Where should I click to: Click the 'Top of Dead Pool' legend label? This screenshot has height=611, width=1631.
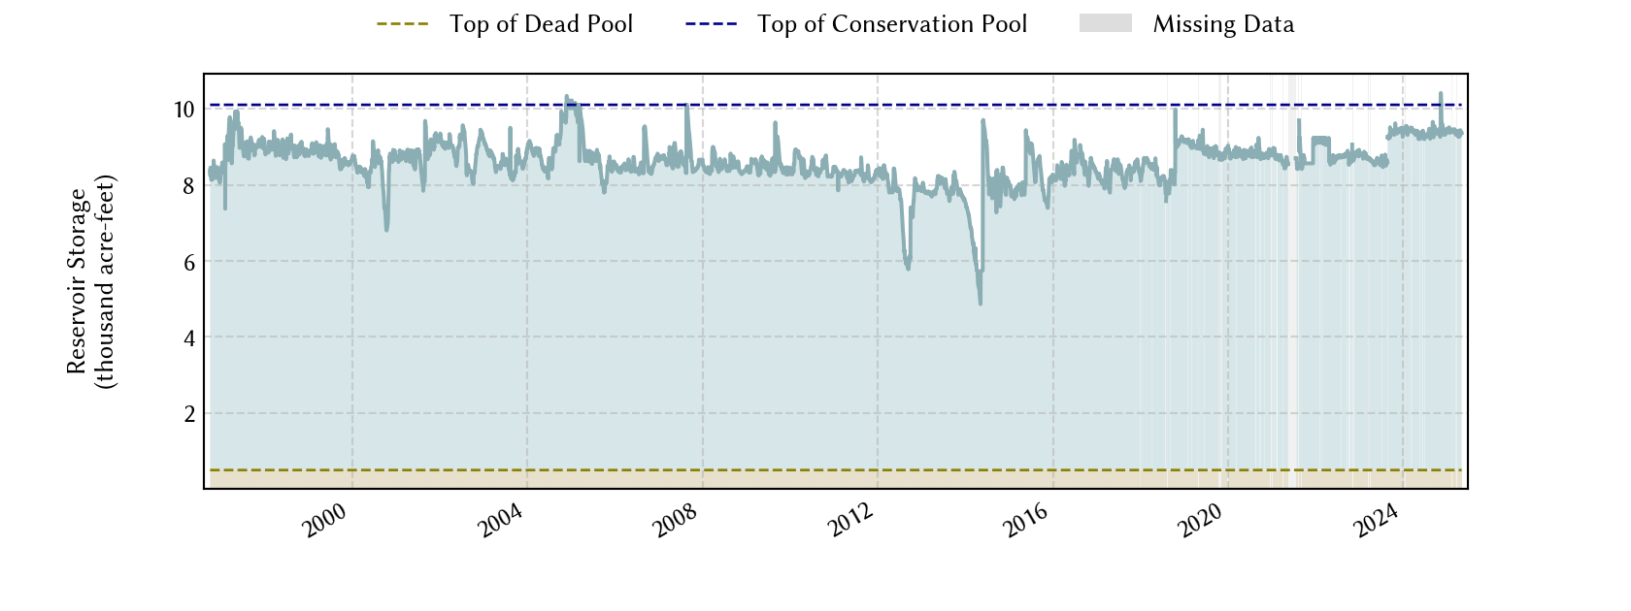tap(541, 24)
